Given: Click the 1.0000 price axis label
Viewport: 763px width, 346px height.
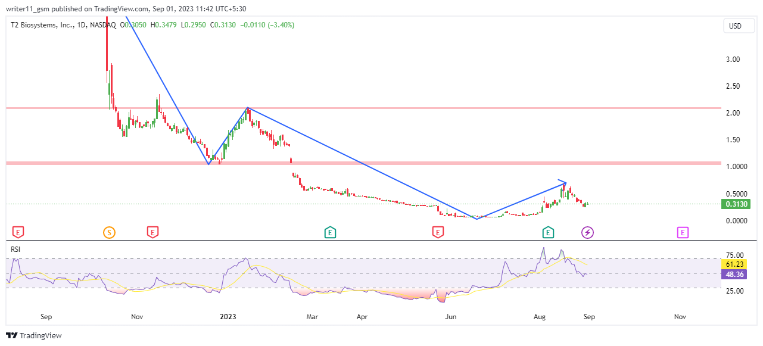Looking at the screenshot, I should [736, 167].
